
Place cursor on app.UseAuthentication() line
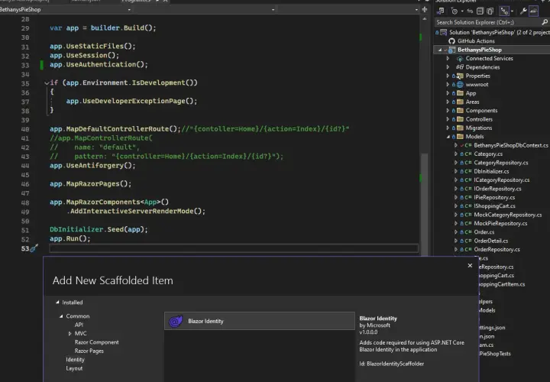point(99,64)
